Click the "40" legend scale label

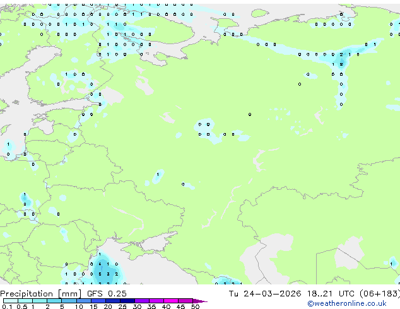[166, 306]
